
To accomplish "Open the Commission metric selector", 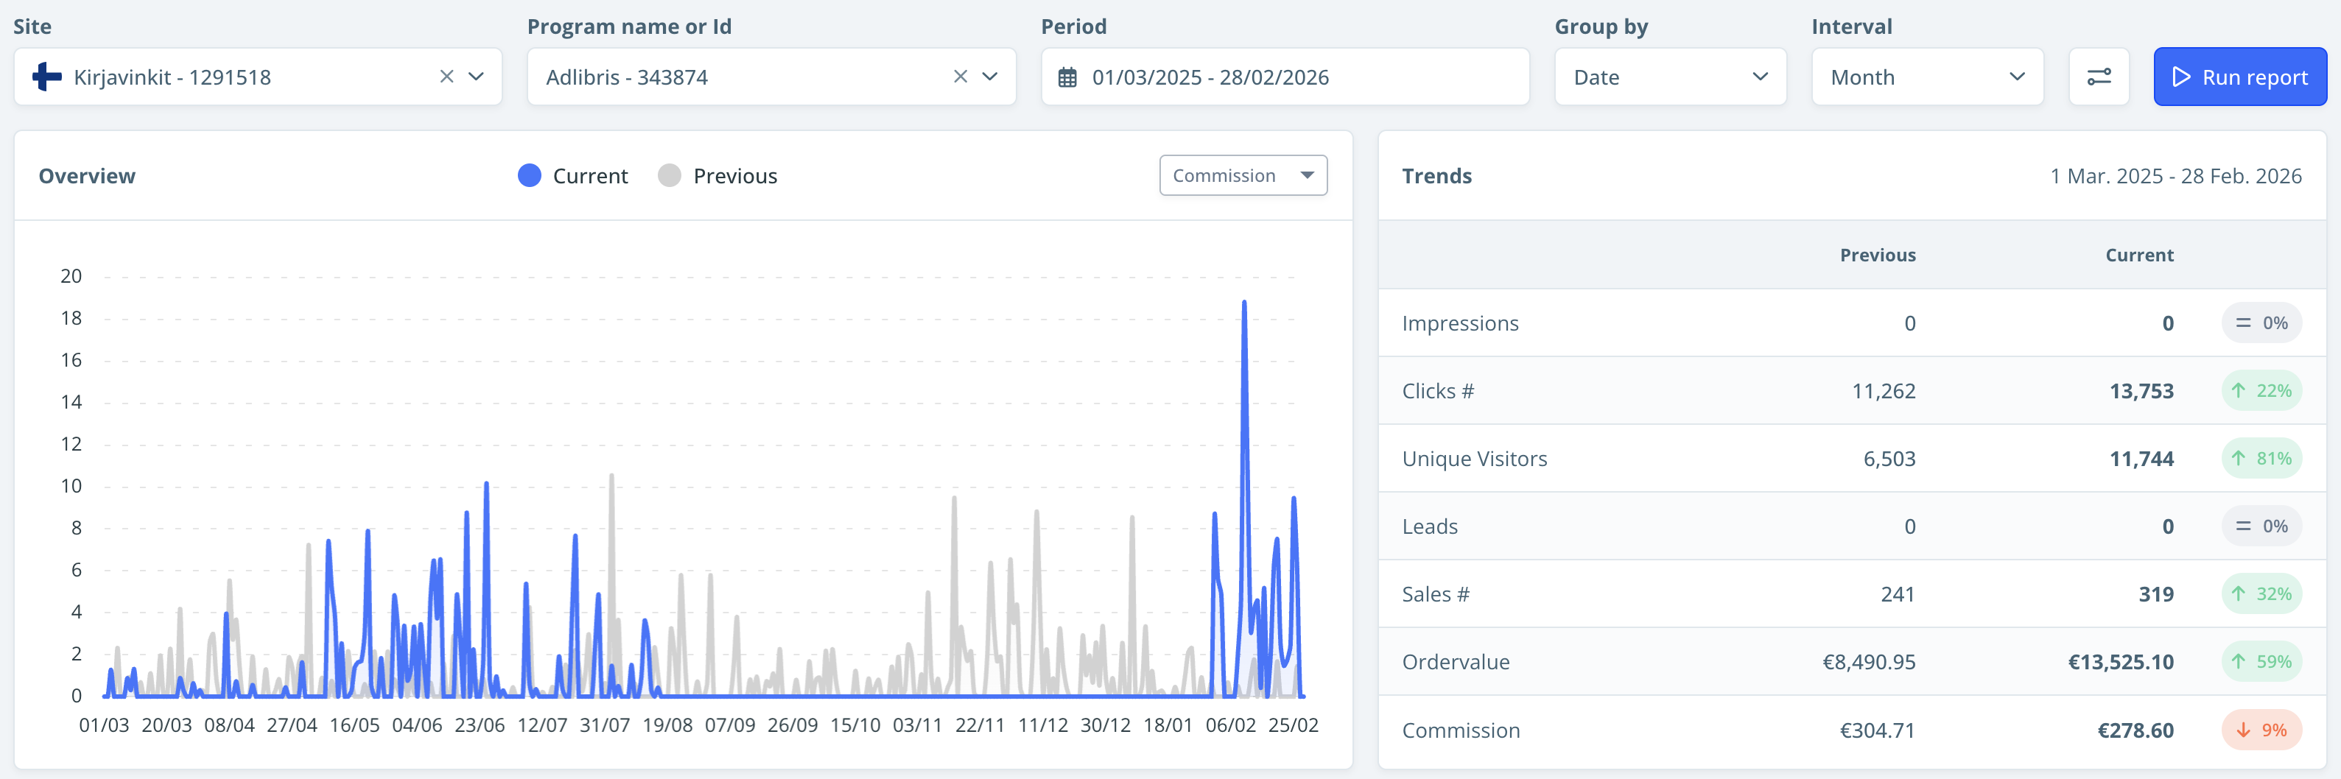I will (x=1242, y=176).
